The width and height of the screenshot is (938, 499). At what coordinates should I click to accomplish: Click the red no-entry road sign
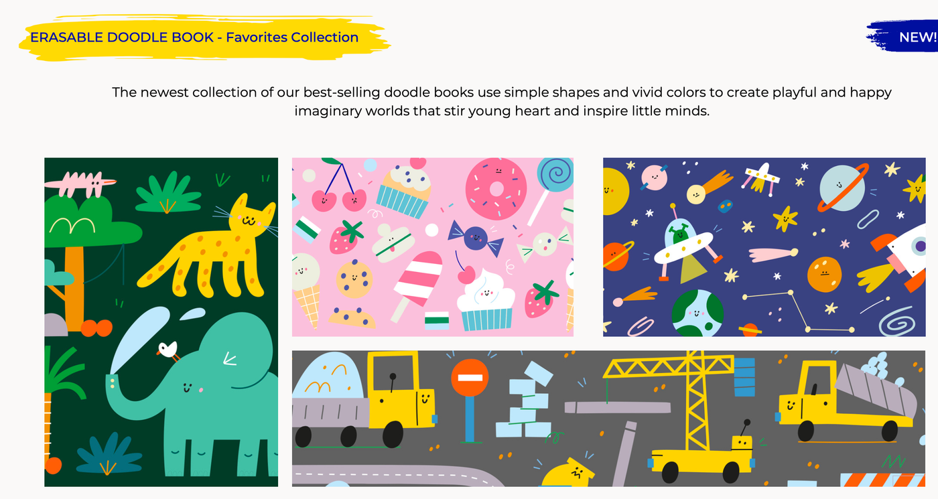tap(470, 378)
